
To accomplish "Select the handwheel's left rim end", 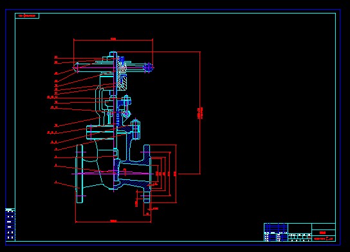I will point(76,67).
